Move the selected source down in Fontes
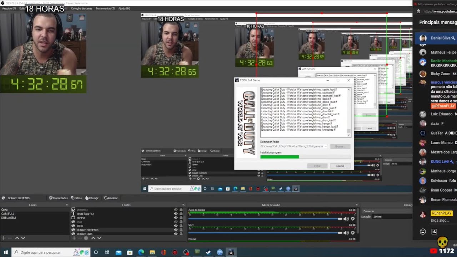The height and width of the screenshot is (257, 457). (x=99, y=238)
